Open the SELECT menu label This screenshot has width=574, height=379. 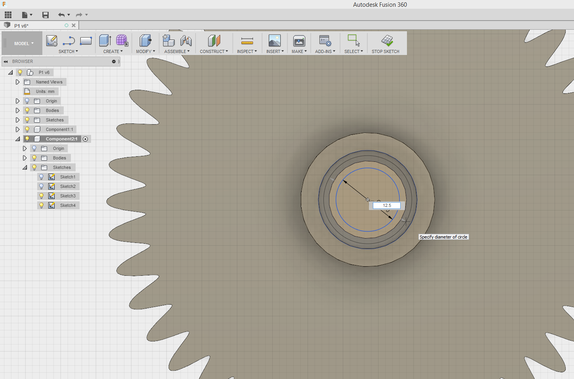coord(354,51)
